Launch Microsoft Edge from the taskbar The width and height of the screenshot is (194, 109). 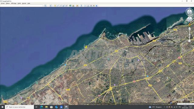pos(42,107)
